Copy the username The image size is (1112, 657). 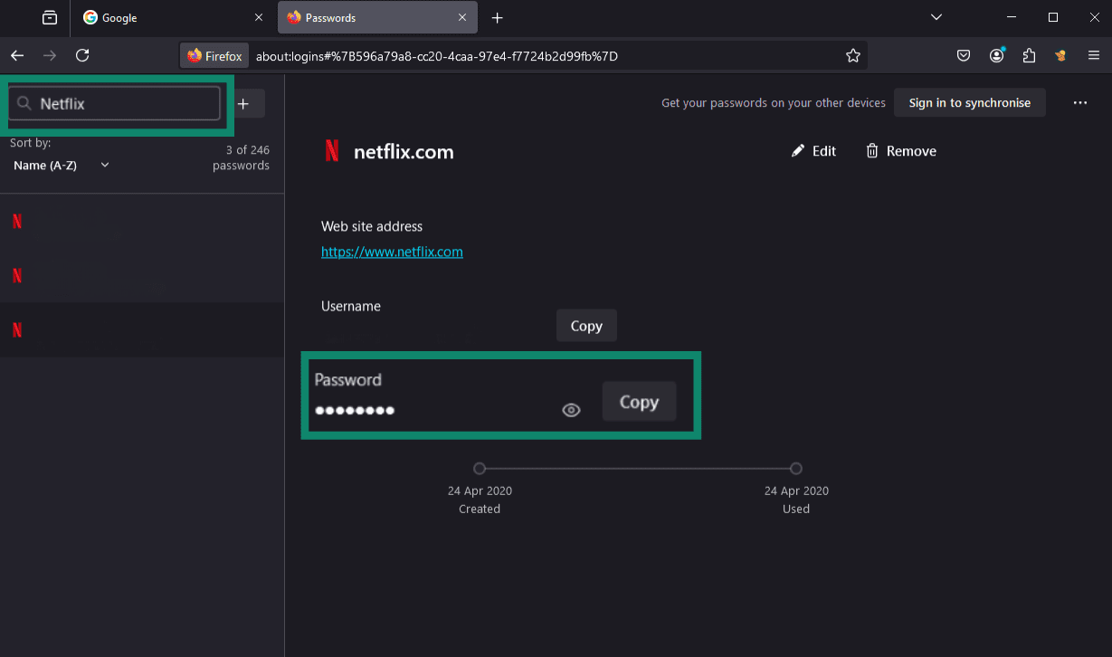[x=586, y=326]
